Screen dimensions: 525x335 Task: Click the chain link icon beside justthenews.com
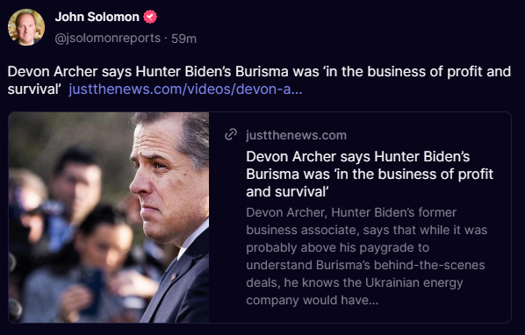tap(231, 134)
